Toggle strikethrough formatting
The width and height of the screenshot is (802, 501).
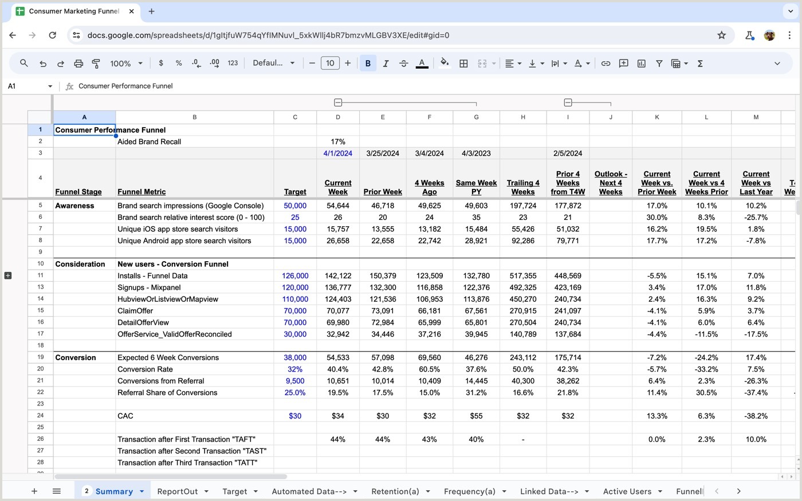(x=403, y=64)
